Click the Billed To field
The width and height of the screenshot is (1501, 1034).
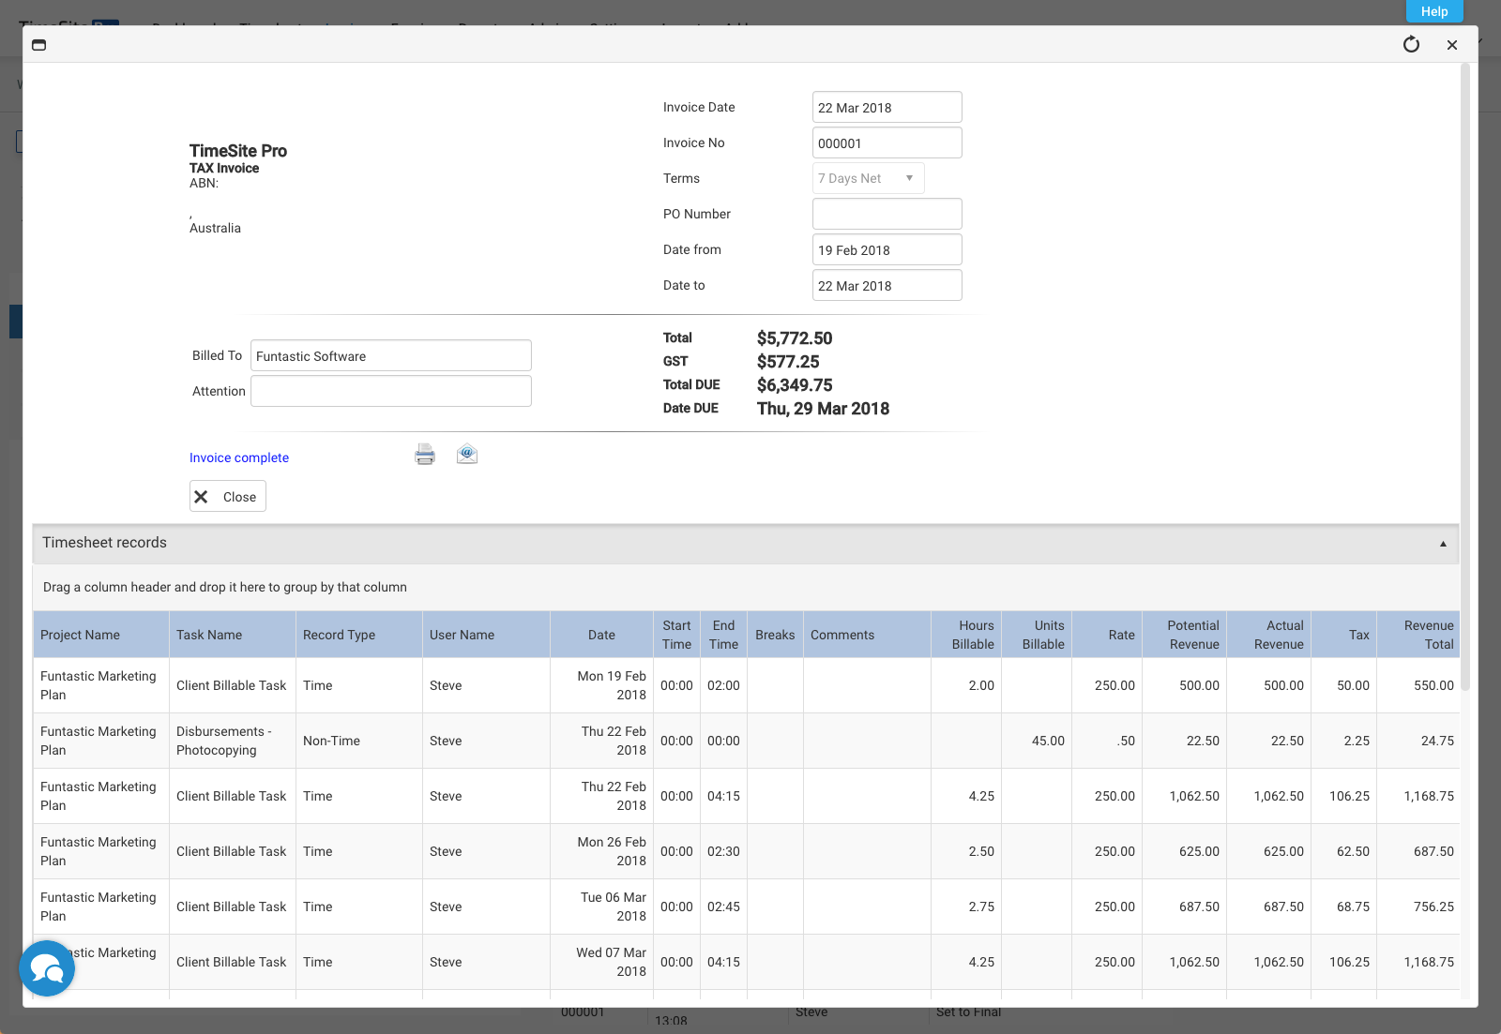point(391,355)
